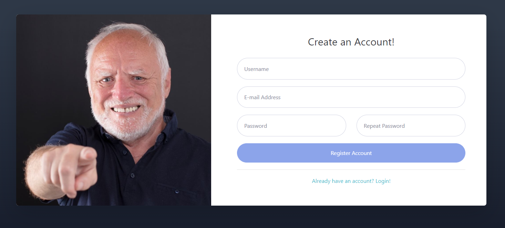Click the "Password" placeholder in the left field

tap(256, 126)
